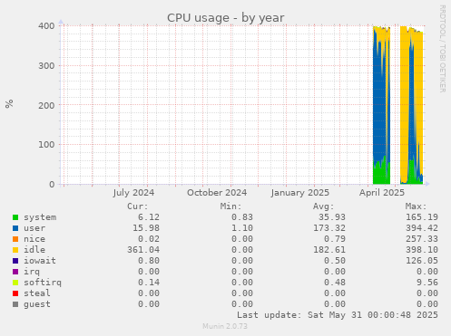Select the 'user' legend label
The height and width of the screenshot is (336, 451).
pos(34,228)
